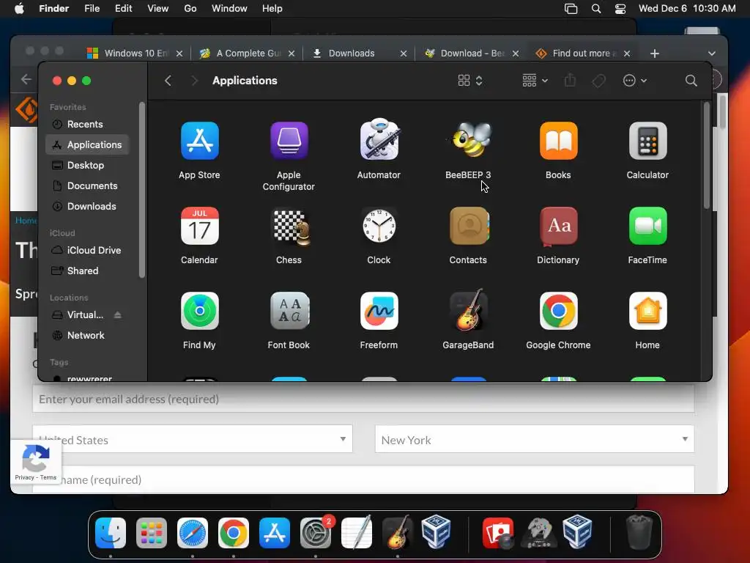
Task: Open the Go menu
Action: coord(190,9)
